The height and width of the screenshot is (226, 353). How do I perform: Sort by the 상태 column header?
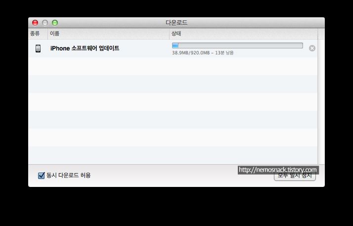(x=243, y=34)
